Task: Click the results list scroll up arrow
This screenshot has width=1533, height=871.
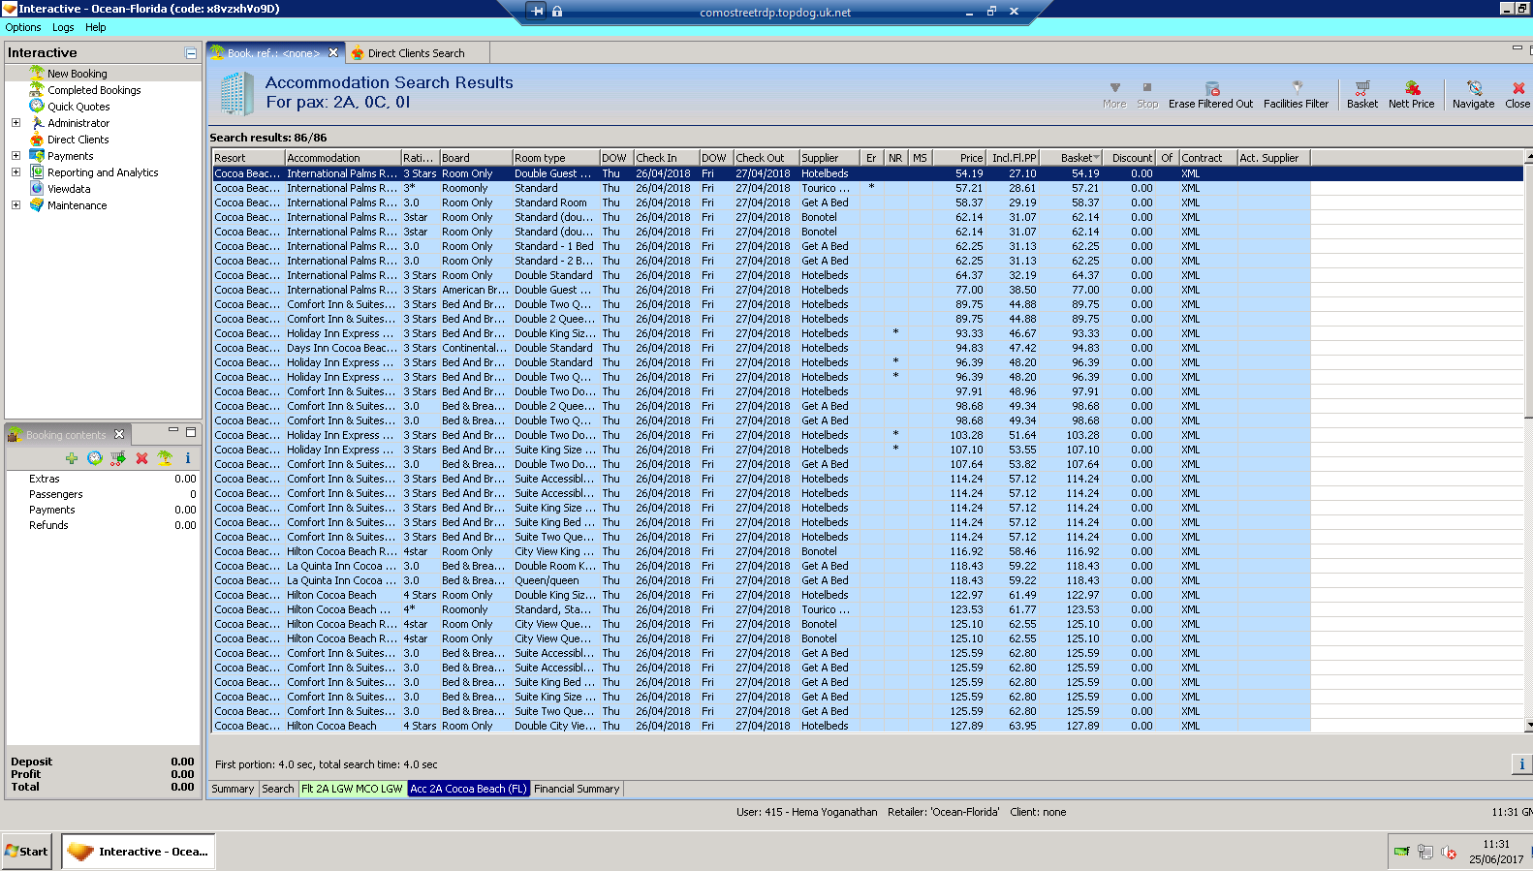Action: coord(1528,156)
